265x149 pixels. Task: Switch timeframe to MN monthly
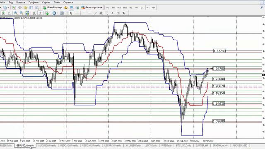pyautogui.click(x=154, y=7)
